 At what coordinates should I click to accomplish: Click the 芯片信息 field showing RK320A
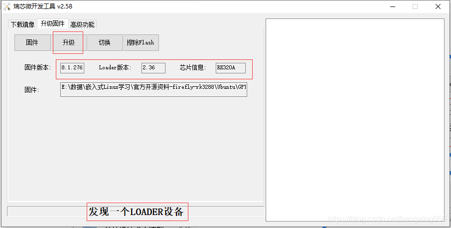point(231,68)
